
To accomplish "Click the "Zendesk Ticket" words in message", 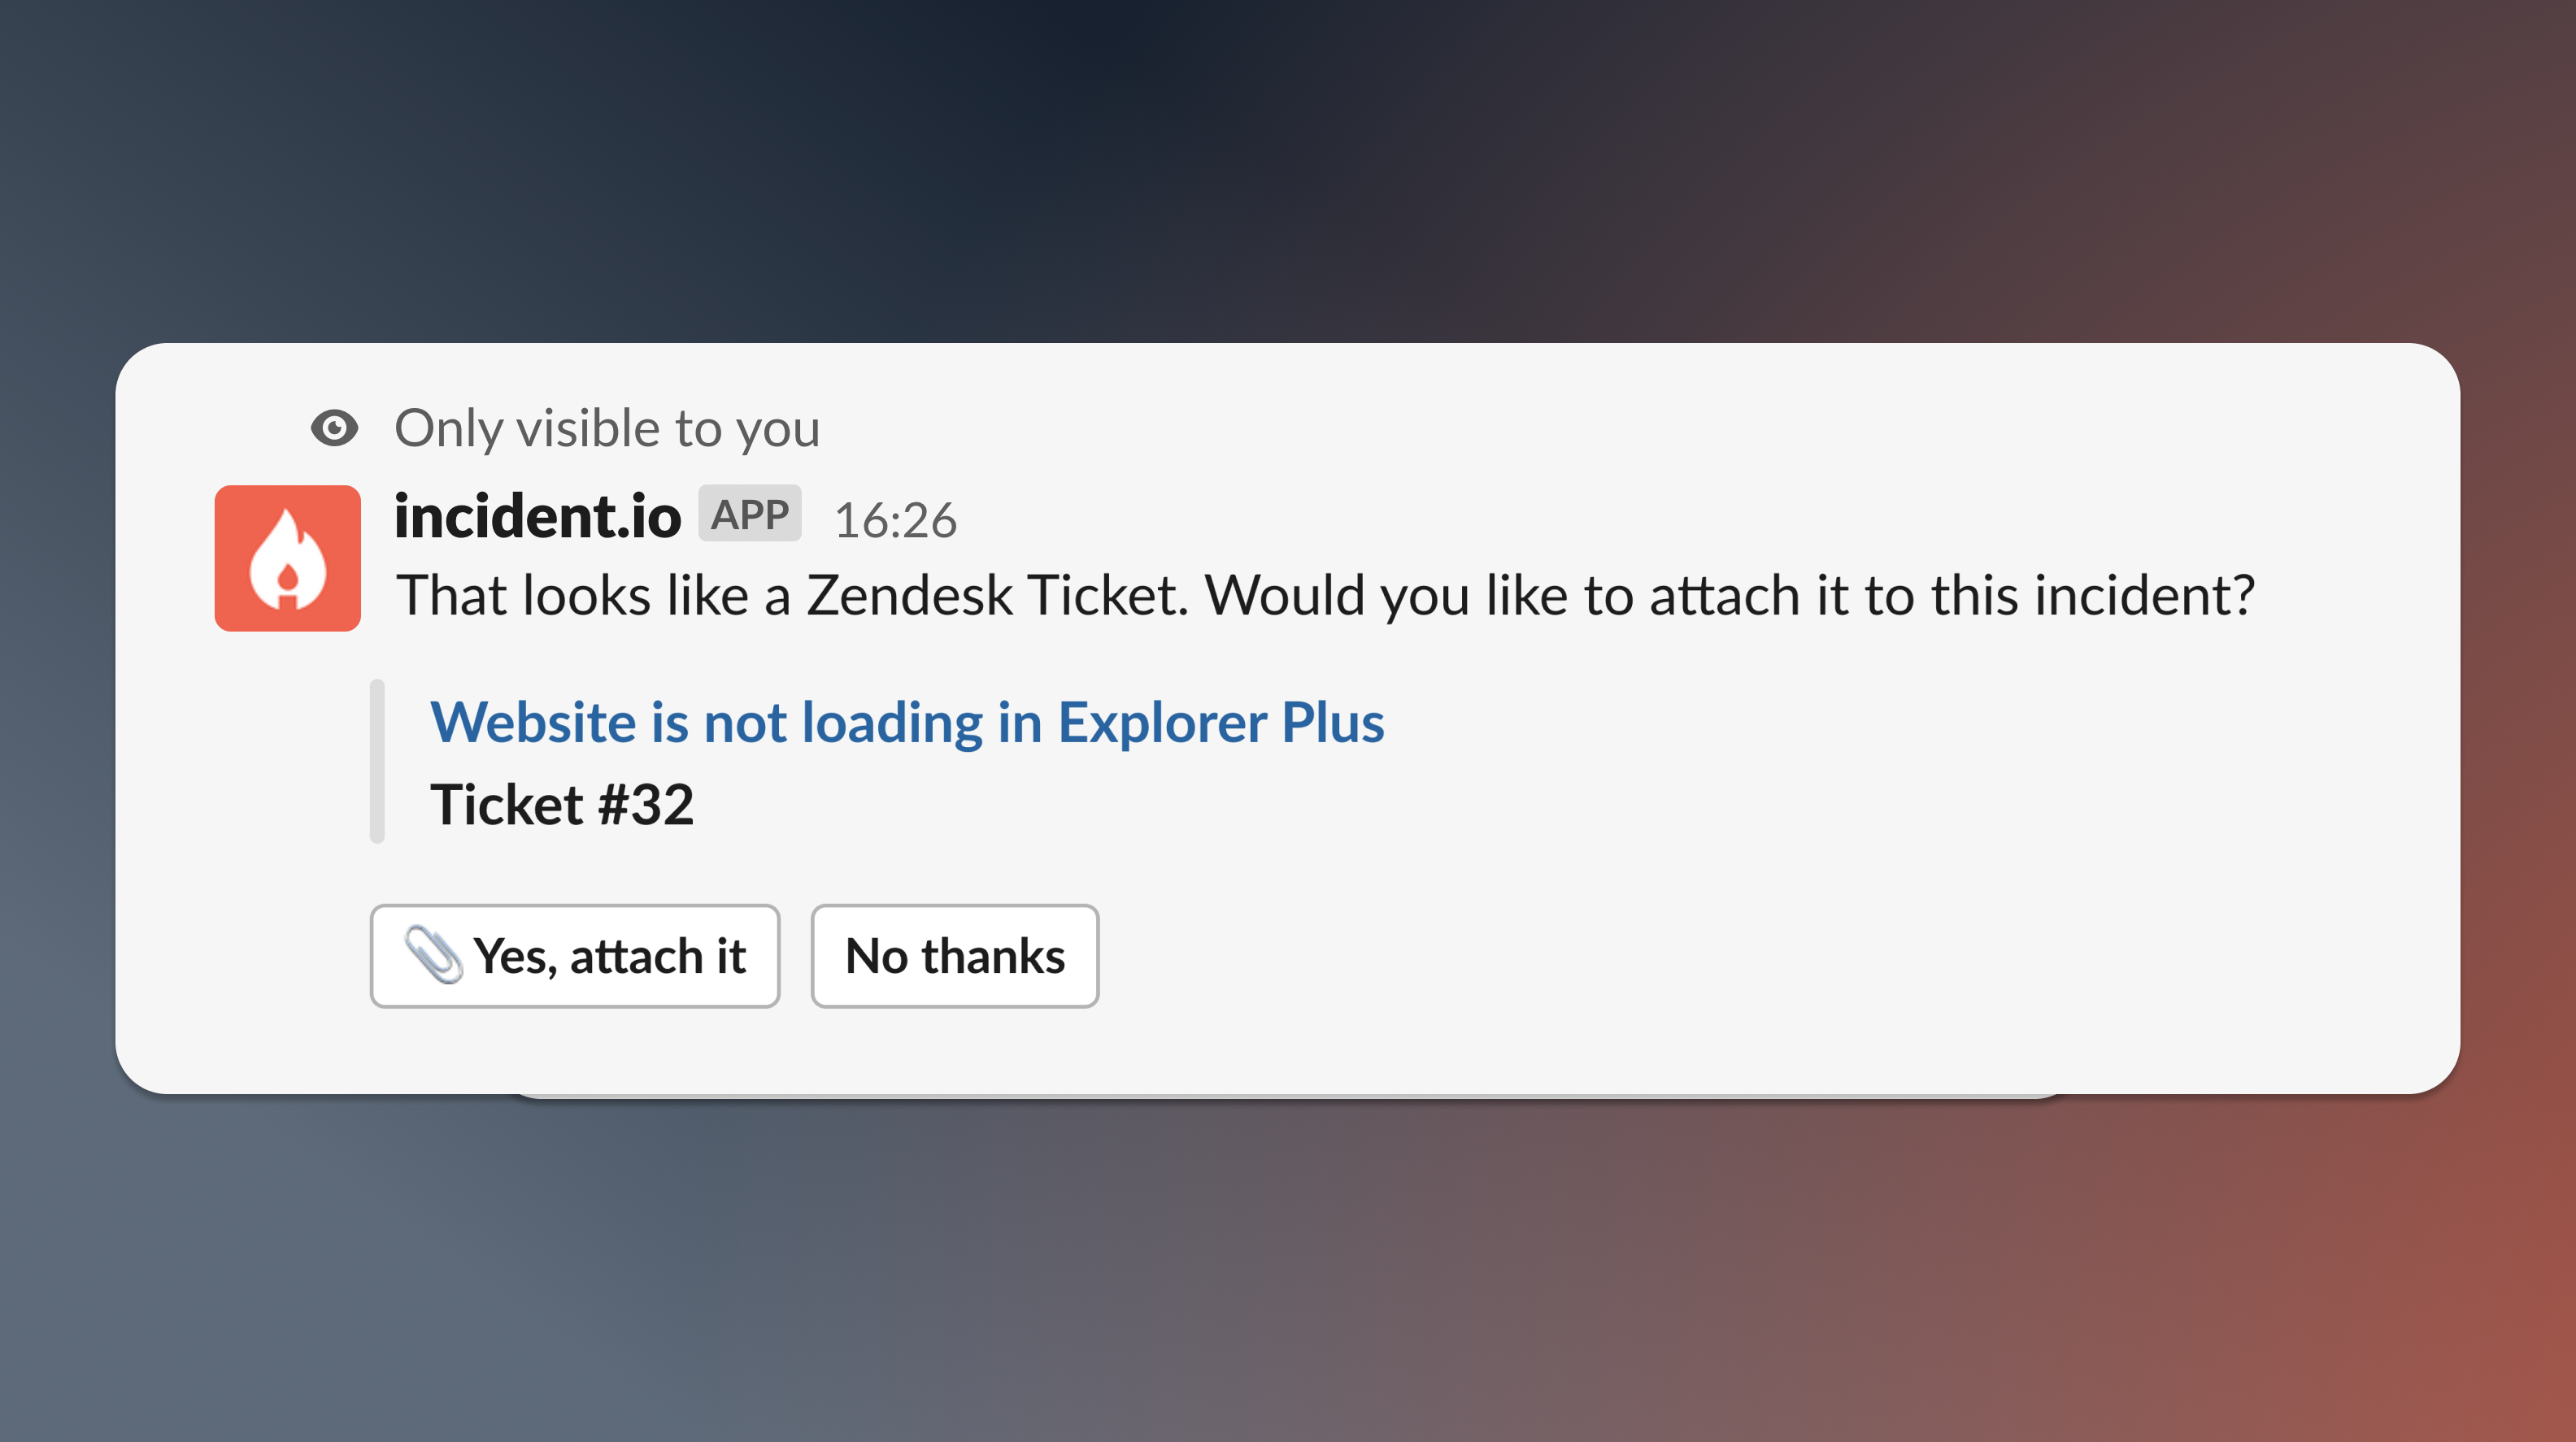I will (997, 595).
